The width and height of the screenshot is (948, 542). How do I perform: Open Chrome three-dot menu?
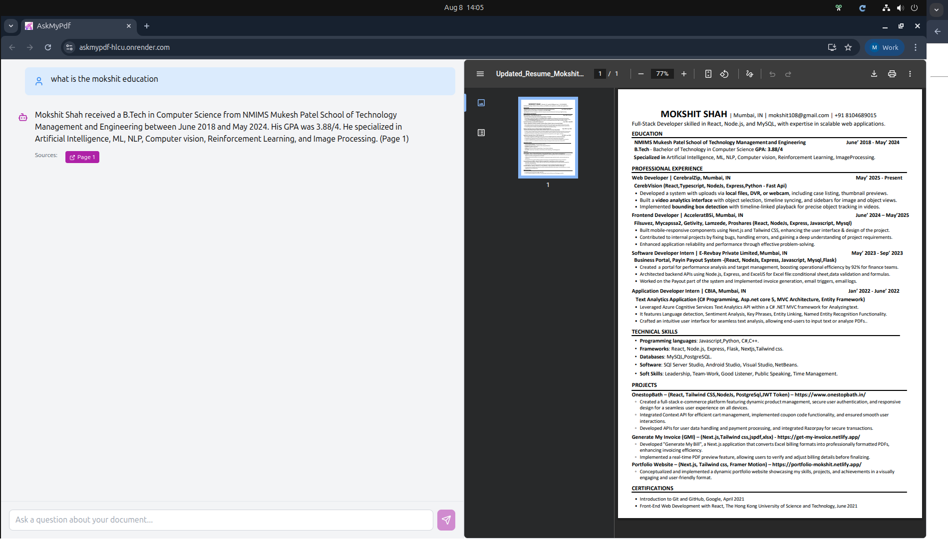coord(916,47)
